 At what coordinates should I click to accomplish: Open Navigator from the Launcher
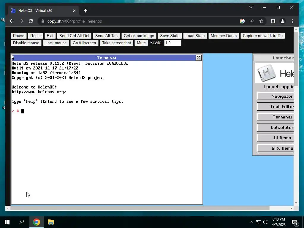click(275, 96)
